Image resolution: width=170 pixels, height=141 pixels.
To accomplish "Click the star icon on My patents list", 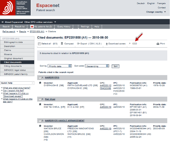I will [x=32, y=27].
